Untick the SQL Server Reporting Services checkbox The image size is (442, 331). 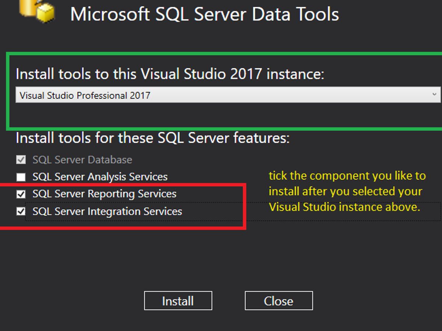(x=21, y=194)
